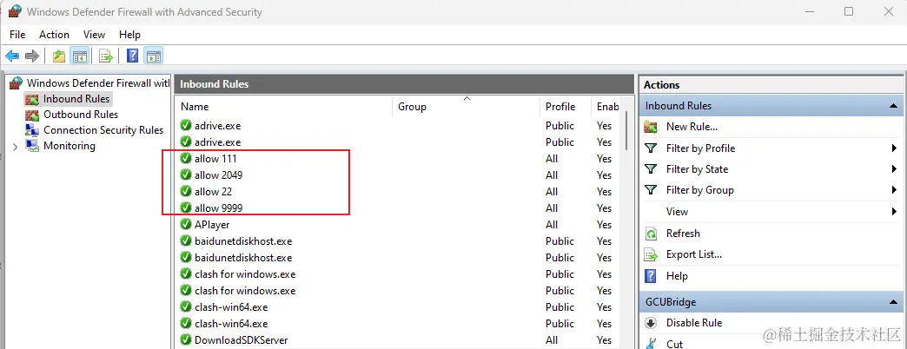The width and height of the screenshot is (907, 349).
Task: Click the Refresh icon in Actions pane
Action: point(651,234)
